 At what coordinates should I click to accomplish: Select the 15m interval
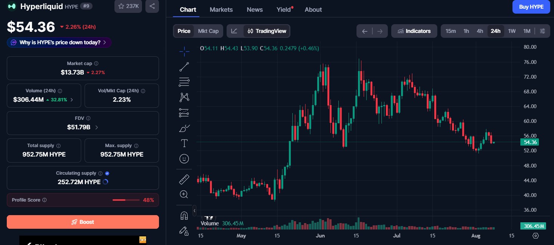(451, 31)
